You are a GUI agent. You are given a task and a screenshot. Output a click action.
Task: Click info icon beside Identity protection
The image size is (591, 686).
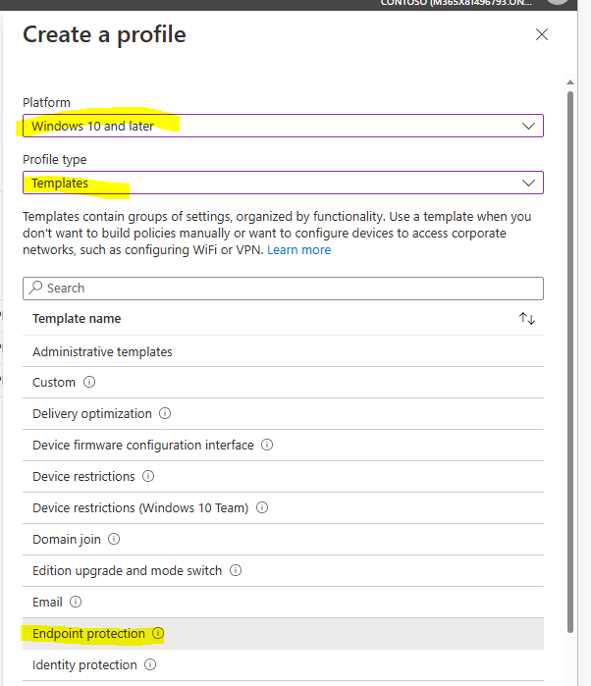[150, 664]
